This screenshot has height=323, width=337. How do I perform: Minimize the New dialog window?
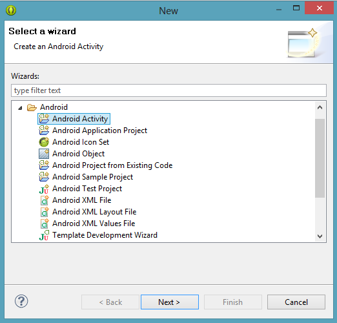pos(279,10)
